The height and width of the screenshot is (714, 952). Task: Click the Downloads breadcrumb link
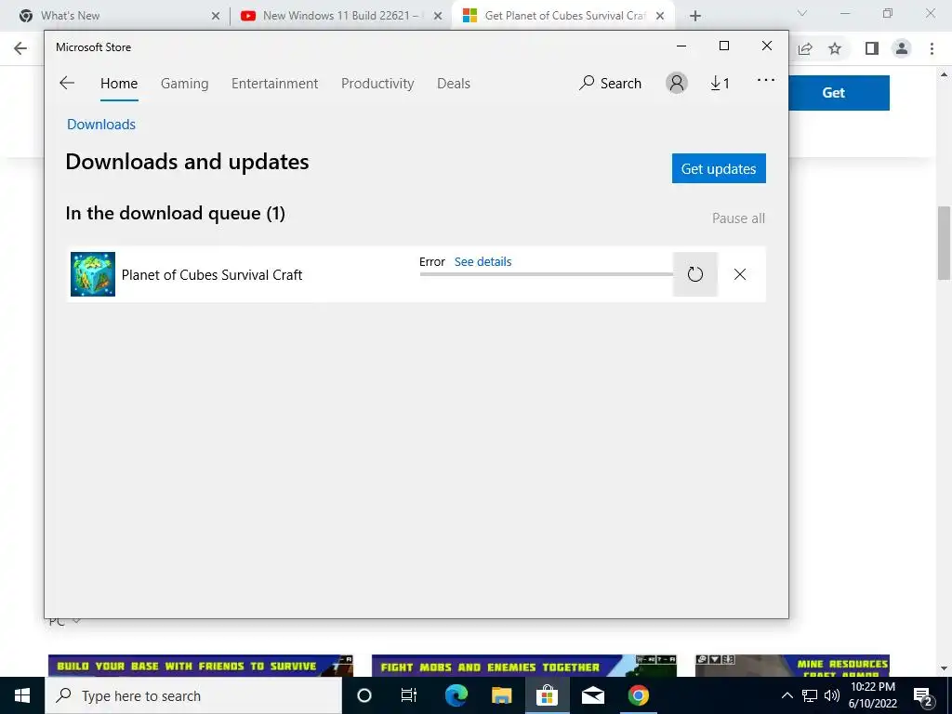click(x=101, y=124)
